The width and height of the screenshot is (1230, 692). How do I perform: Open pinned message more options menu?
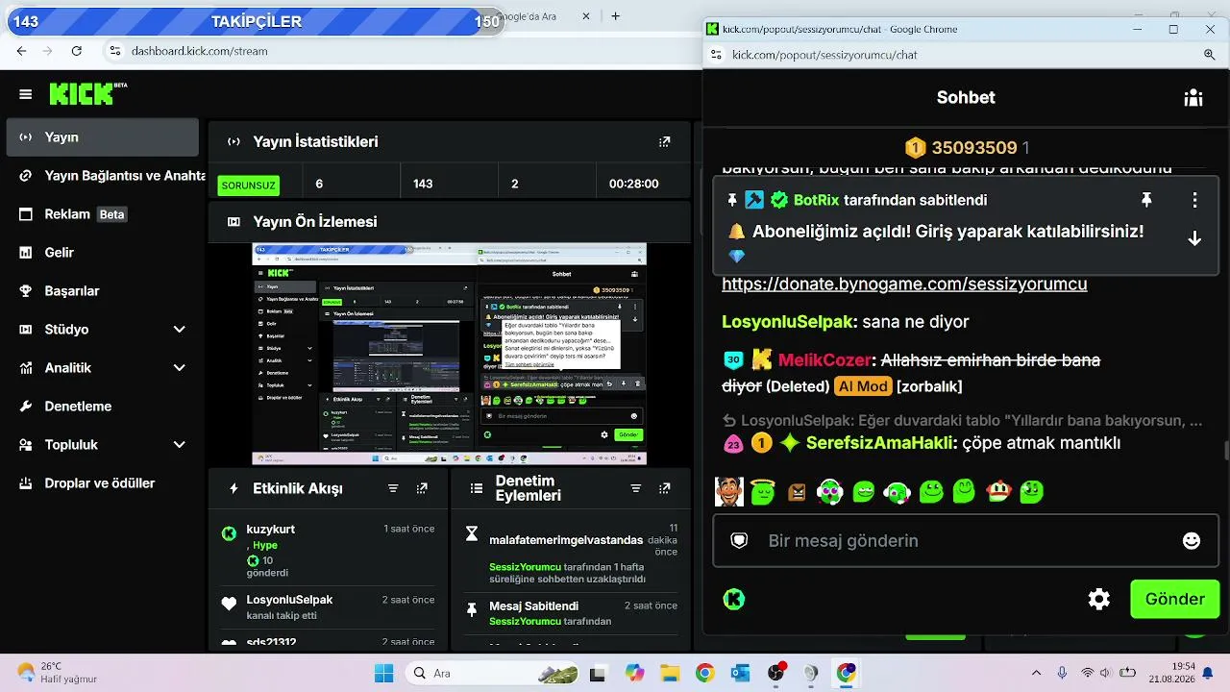click(1194, 200)
